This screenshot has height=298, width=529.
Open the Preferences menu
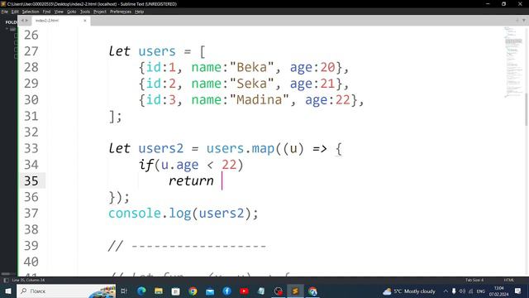click(x=121, y=12)
